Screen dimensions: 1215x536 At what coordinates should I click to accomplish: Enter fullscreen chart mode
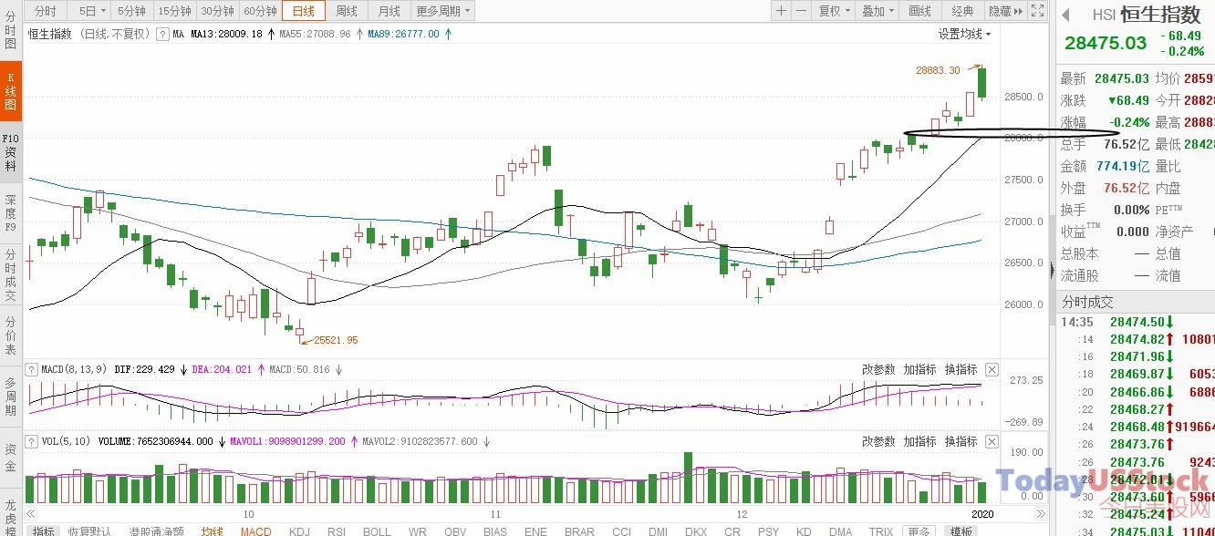[x=1036, y=11]
